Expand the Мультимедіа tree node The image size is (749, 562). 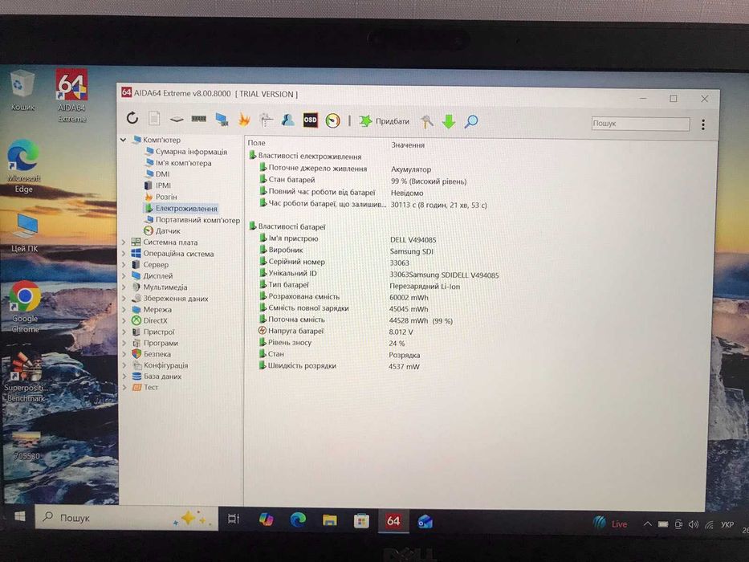(124, 287)
